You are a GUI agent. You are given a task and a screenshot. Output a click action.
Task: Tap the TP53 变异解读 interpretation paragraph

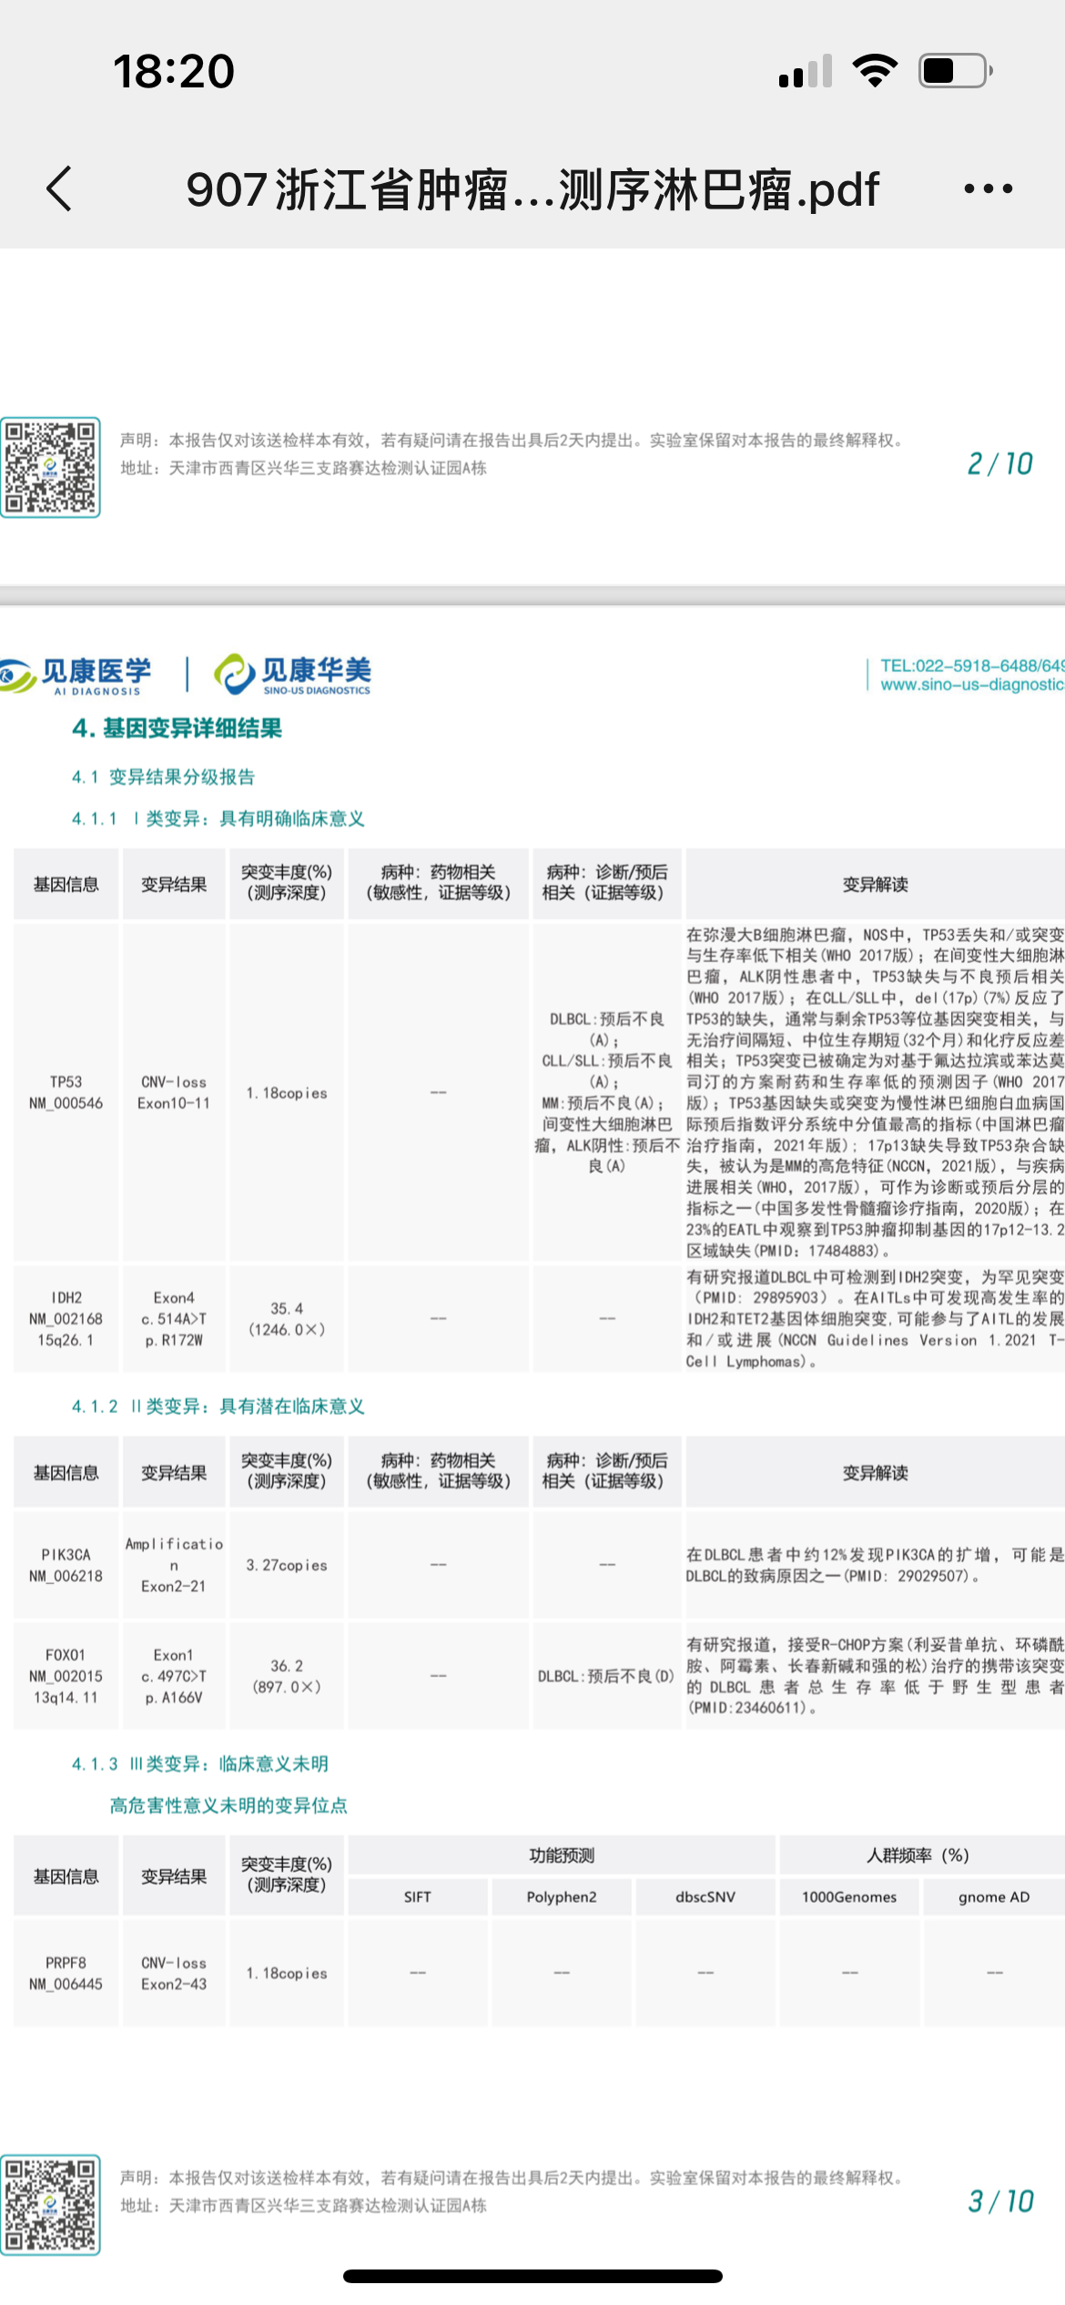pyautogui.click(x=875, y=1092)
